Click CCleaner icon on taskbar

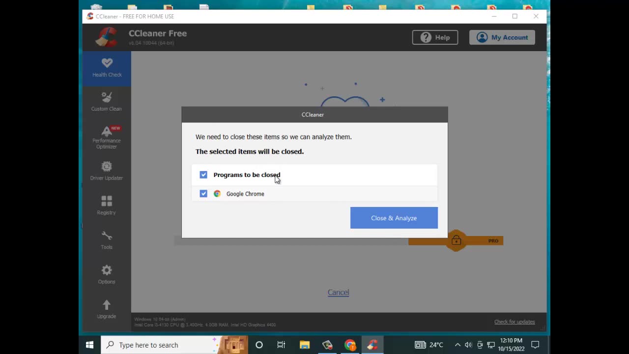point(372,345)
